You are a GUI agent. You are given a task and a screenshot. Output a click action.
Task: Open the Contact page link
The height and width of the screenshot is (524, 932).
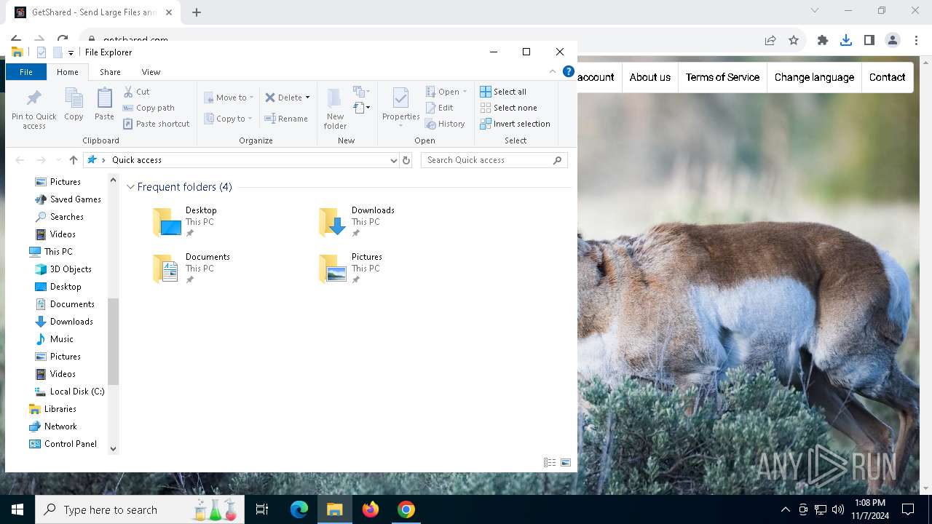coord(887,77)
